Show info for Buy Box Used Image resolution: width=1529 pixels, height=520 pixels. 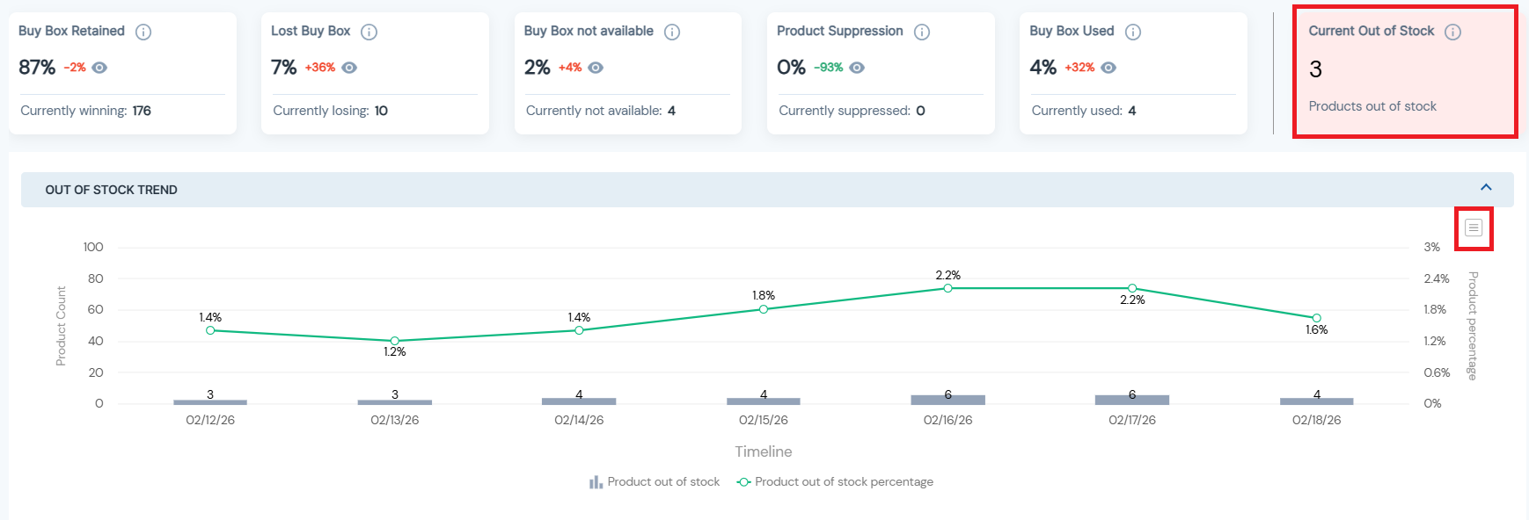tap(1133, 32)
